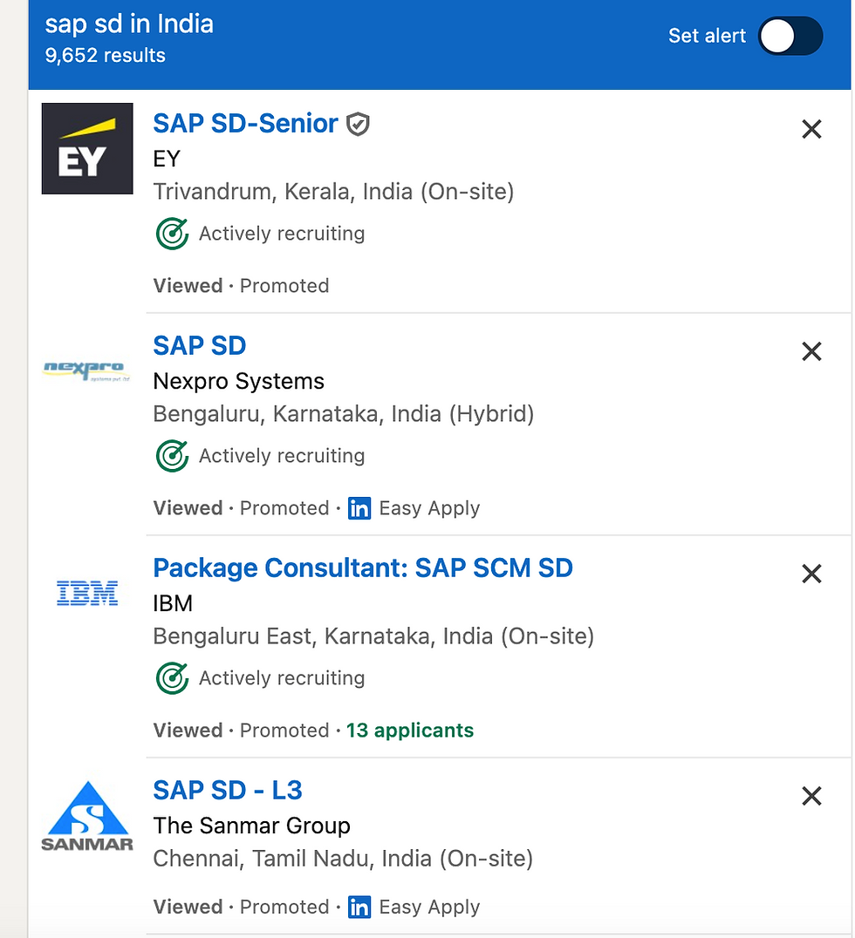Dismiss the Nexpro Systems SAP SD job
The height and width of the screenshot is (938, 855).
click(x=811, y=351)
